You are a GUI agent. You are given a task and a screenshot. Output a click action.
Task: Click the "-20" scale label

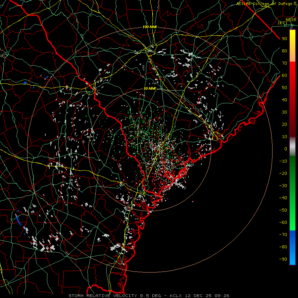point(283,174)
